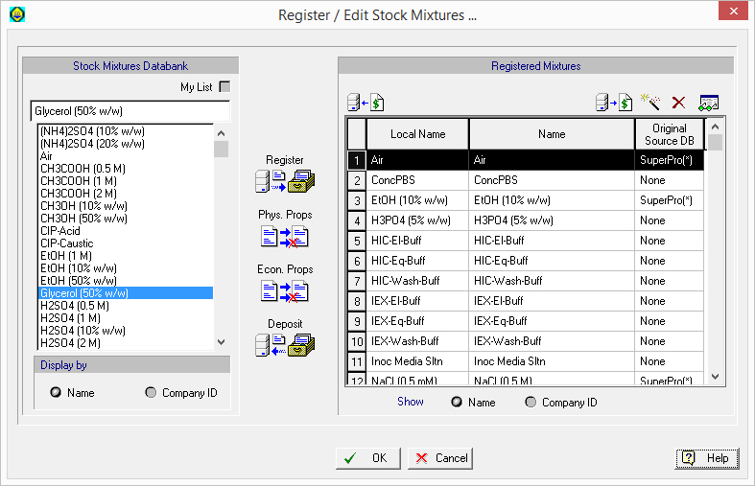Image resolution: width=755 pixels, height=486 pixels.
Task: Select H2SO4 (10% w/w) in databank list
Action: 125,331
